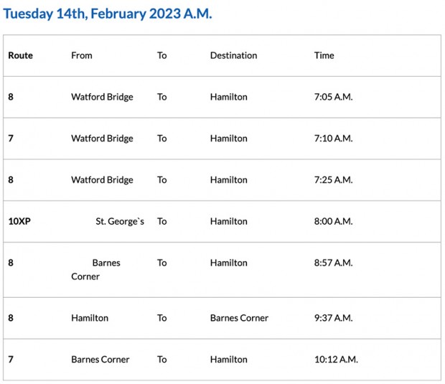445x384 pixels.
Task: Click the 7:25 A.M. departure time
Action: pyautogui.click(x=333, y=180)
